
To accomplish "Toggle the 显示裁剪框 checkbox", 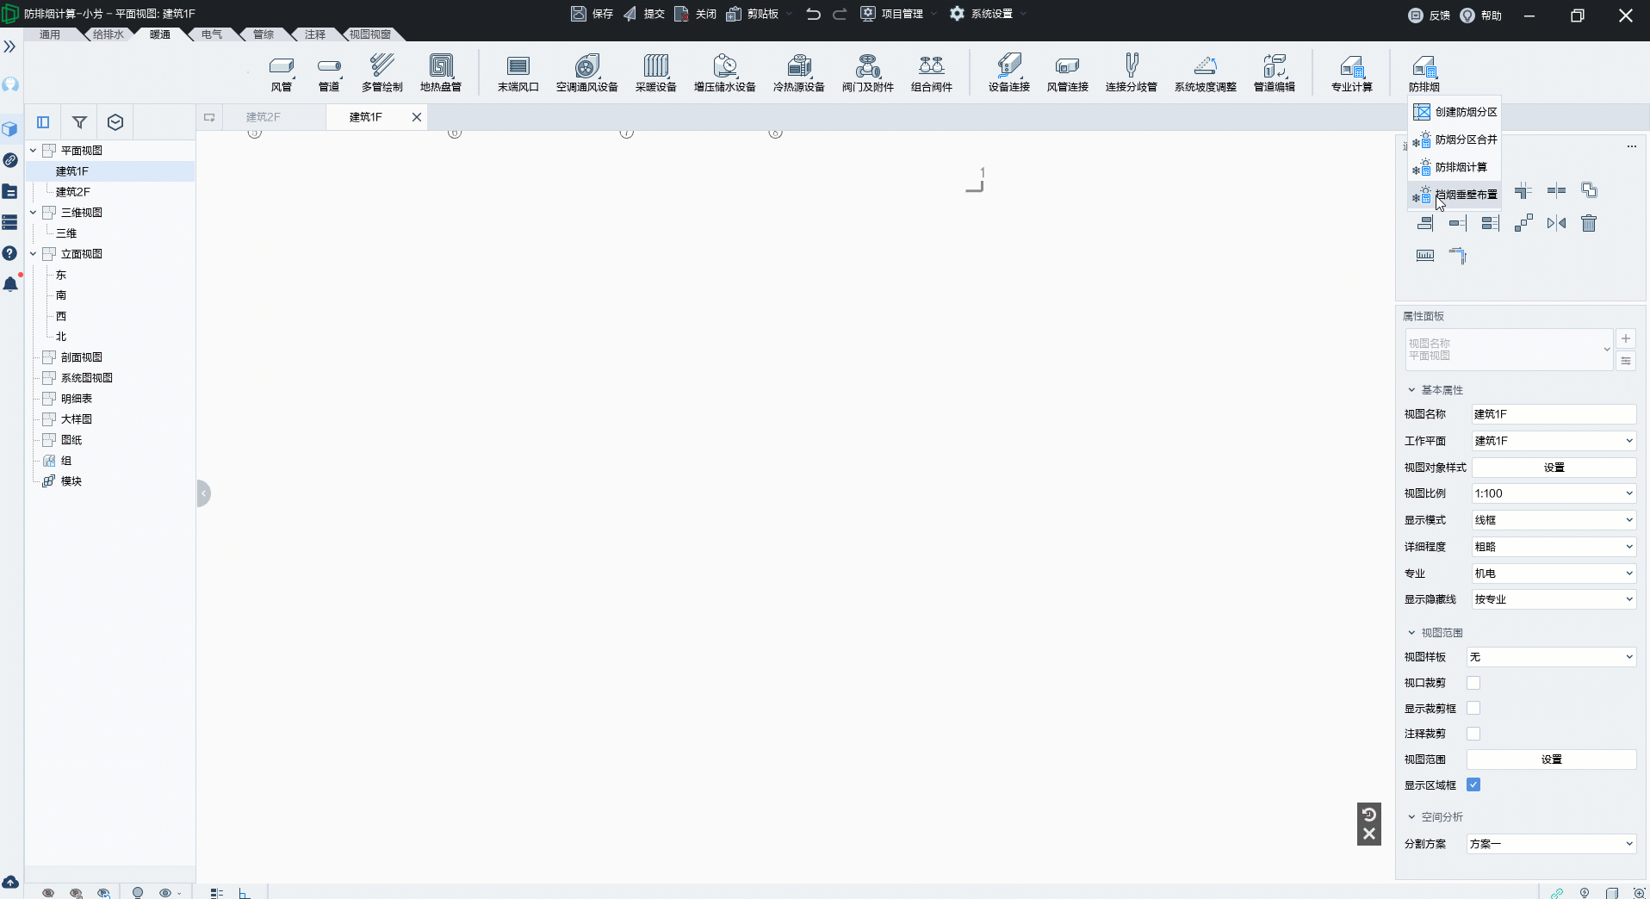I will tap(1473, 708).
